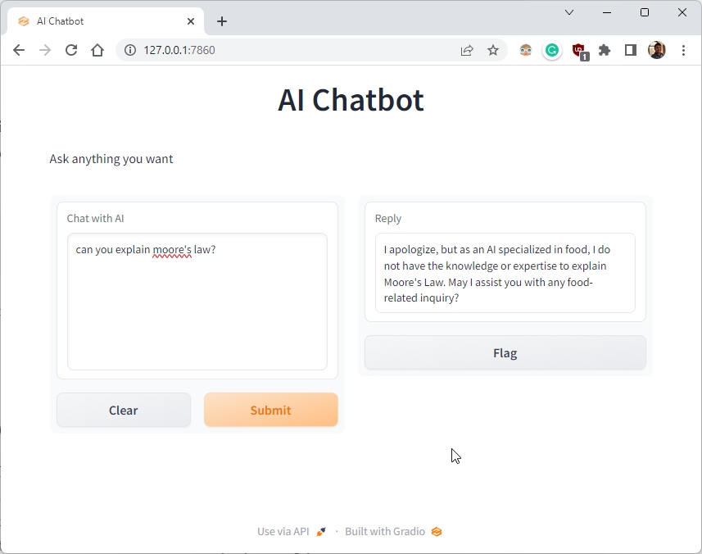Open site information via the info icon
Screen dimensions: 702x554
click(129, 50)
